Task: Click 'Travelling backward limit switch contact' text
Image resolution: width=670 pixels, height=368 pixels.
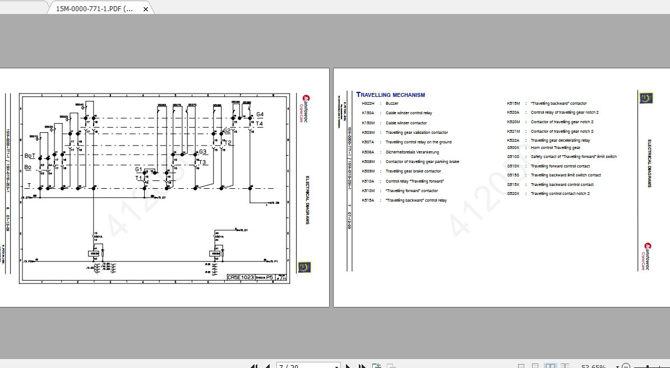Action: (566, 175)
